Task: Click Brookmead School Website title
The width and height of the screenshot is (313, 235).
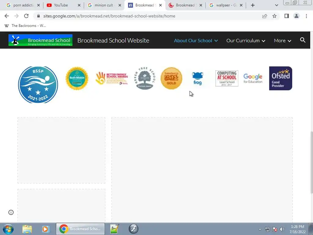Action: click(113, 40)
